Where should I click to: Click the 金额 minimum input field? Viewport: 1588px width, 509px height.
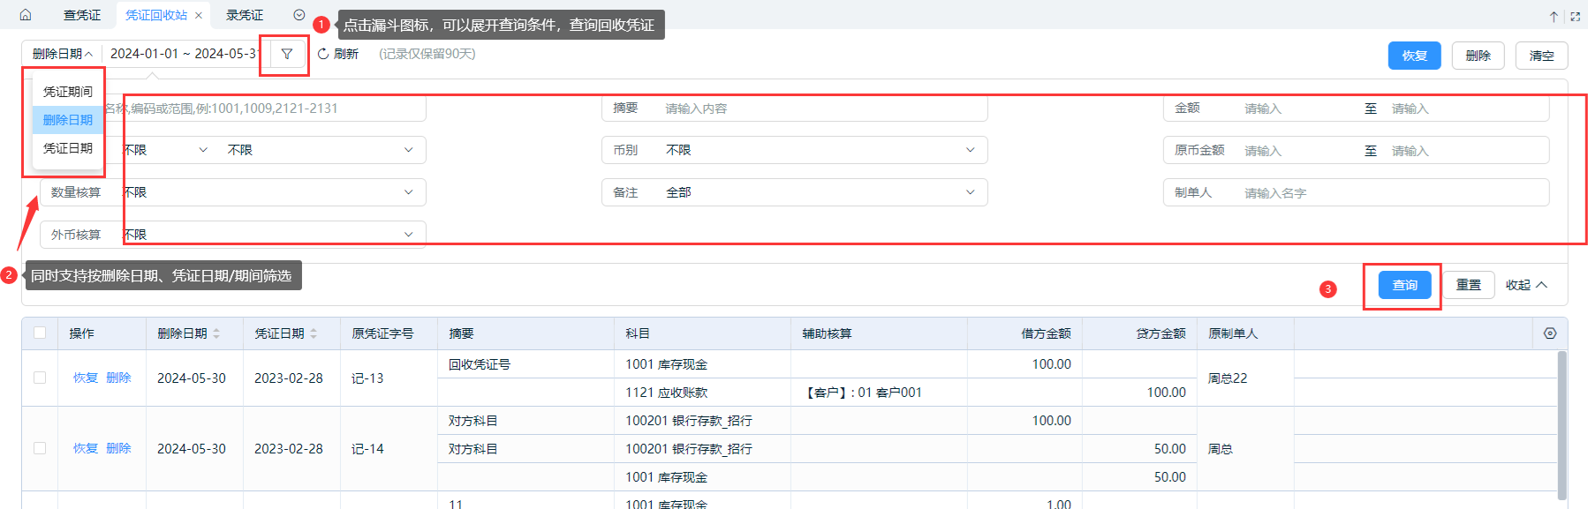point(1294,109)
